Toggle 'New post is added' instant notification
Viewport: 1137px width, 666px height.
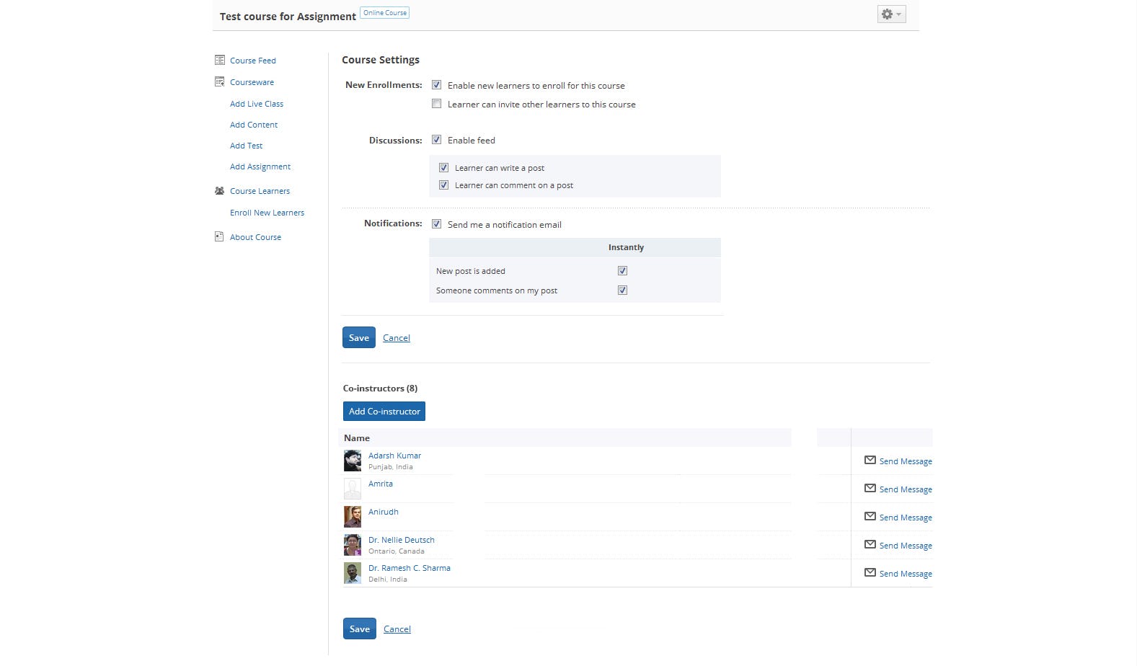click(x=622, y=271)
